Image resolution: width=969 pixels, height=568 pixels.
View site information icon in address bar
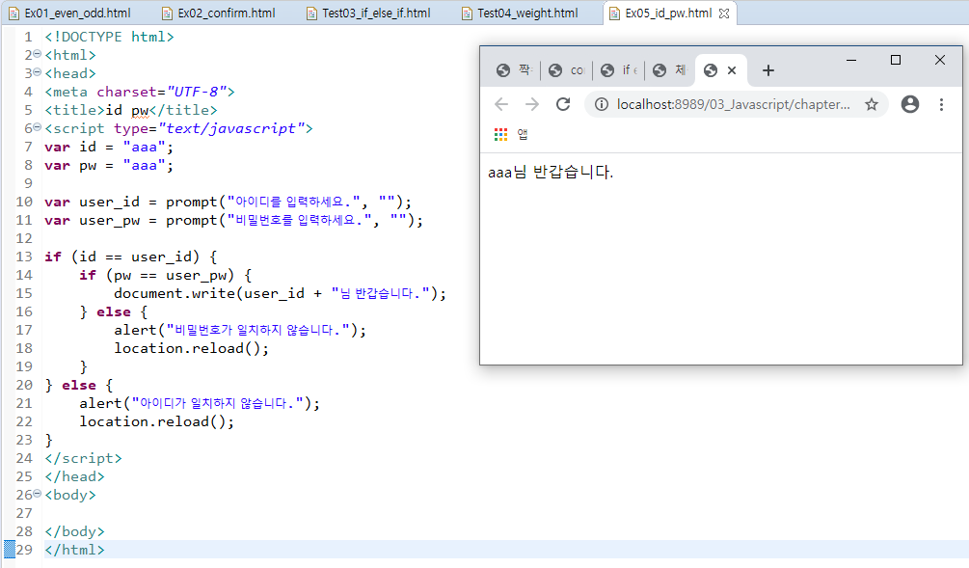coord(602,104)
